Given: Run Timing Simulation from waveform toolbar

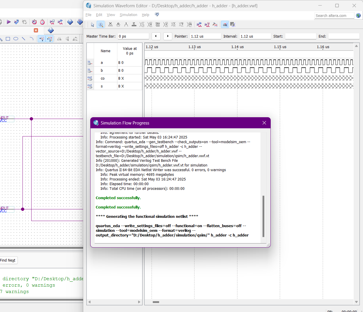Looking at the screenshot, I should pyautogui.click(x=207, y=25).
